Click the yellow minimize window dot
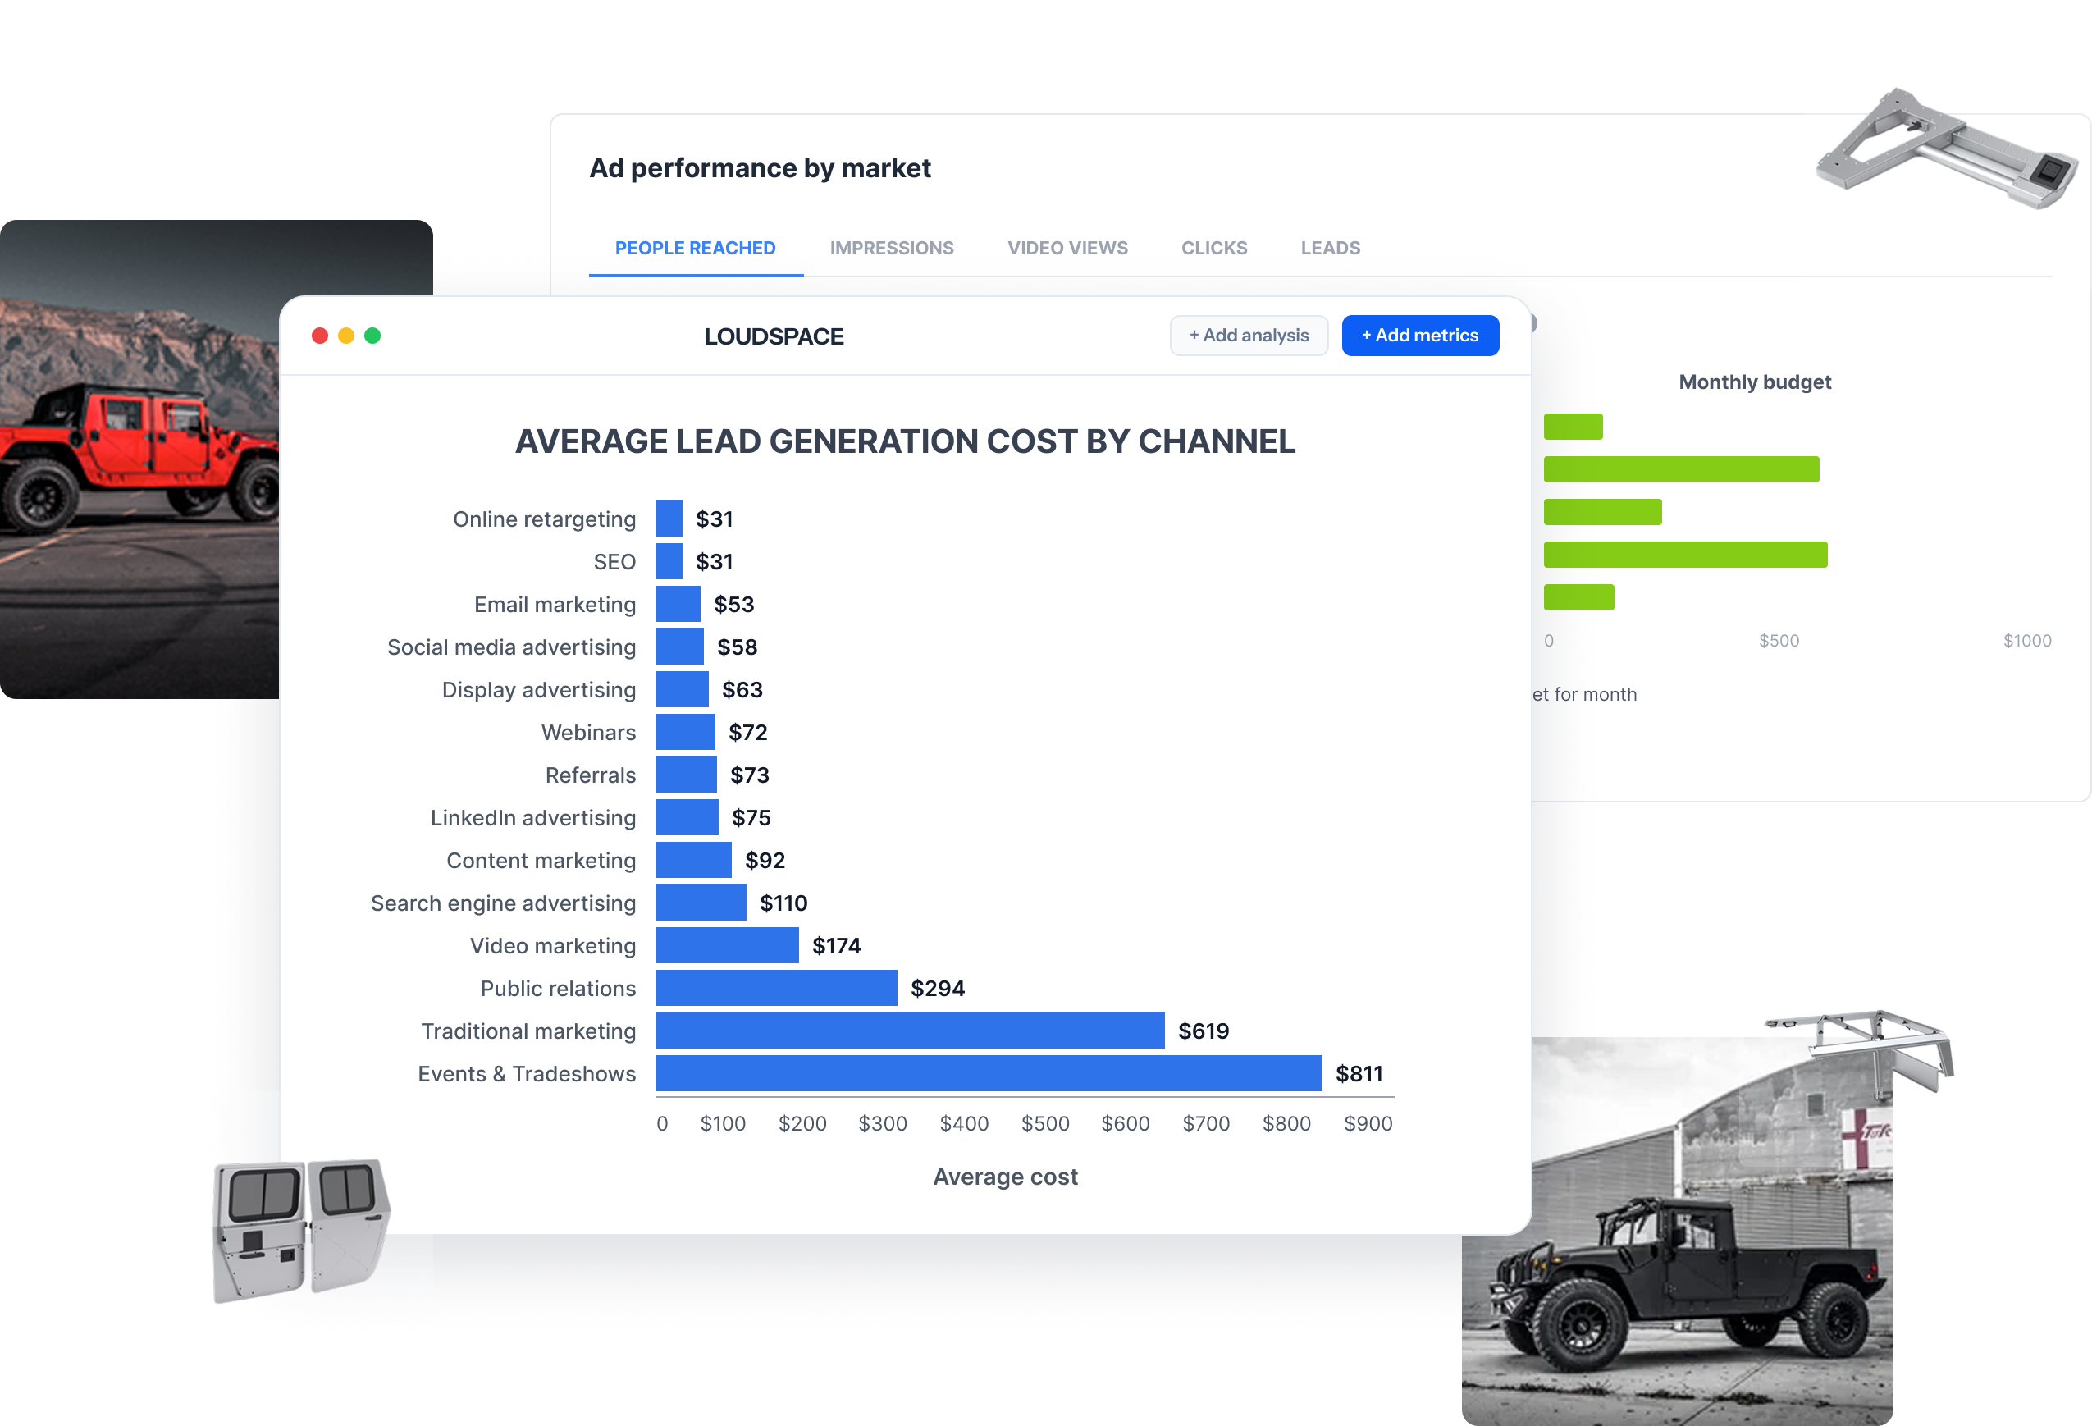 (345, 335)
